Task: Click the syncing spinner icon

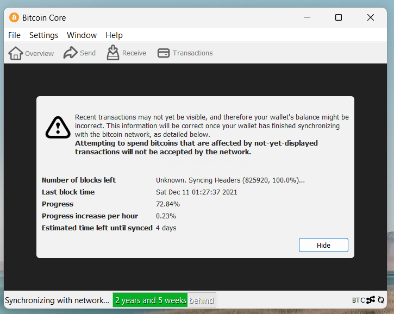Action: click(x=381, y=300)
